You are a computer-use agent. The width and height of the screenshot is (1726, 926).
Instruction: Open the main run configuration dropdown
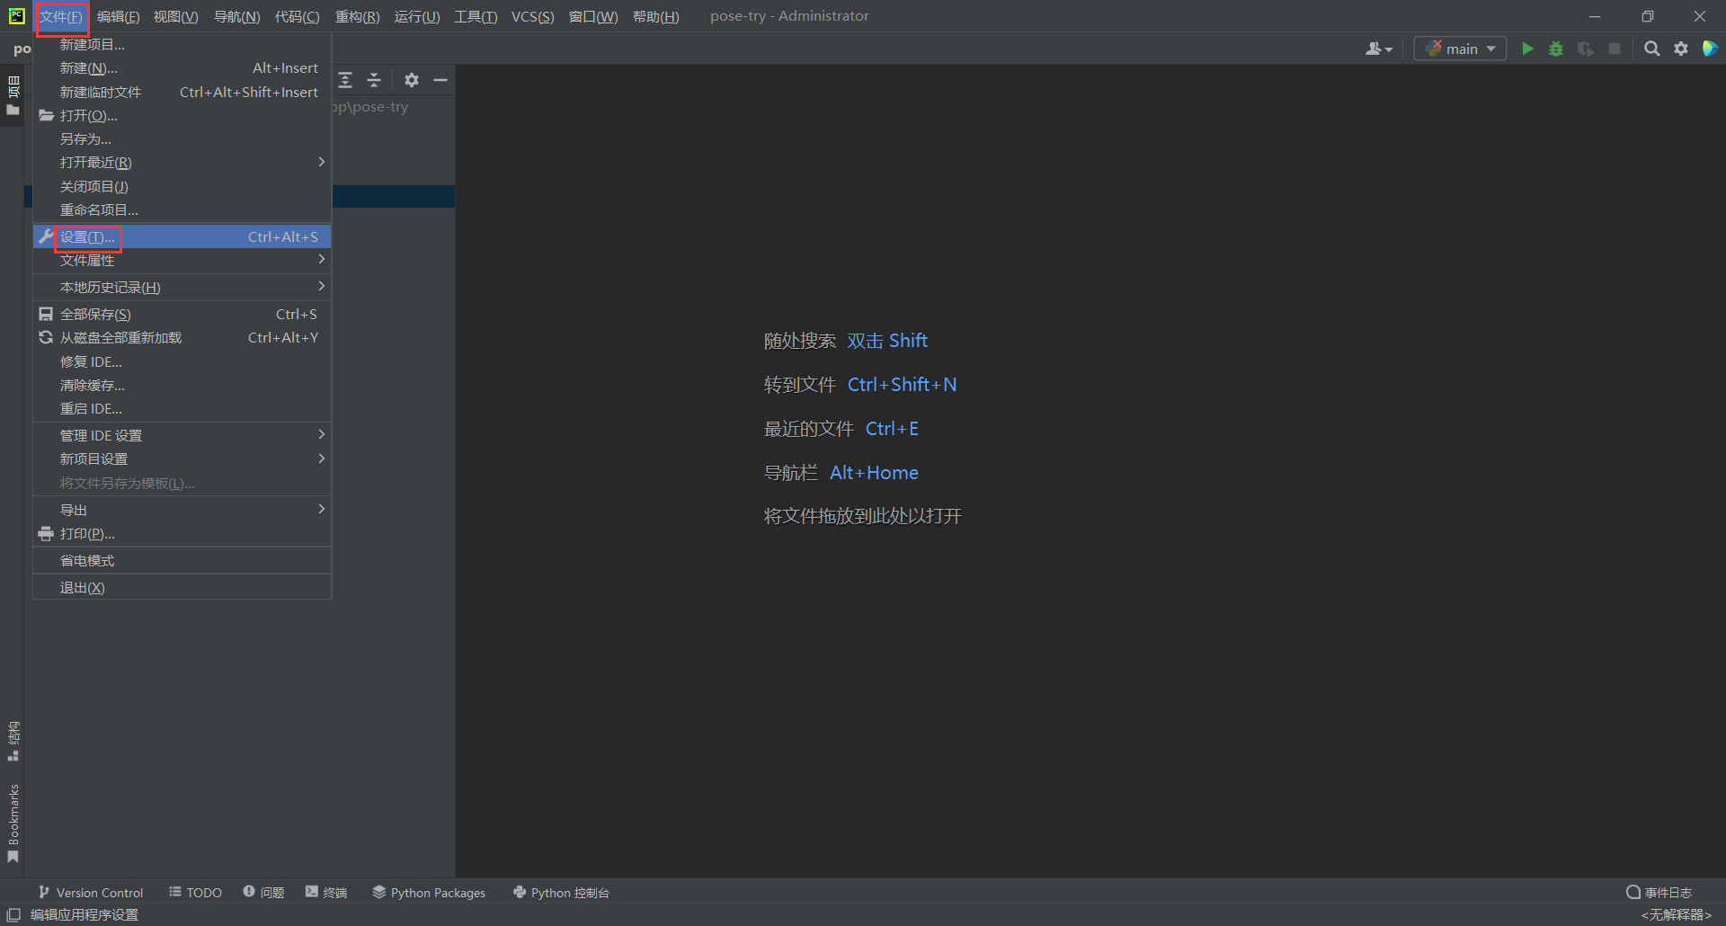[1460, 49]
